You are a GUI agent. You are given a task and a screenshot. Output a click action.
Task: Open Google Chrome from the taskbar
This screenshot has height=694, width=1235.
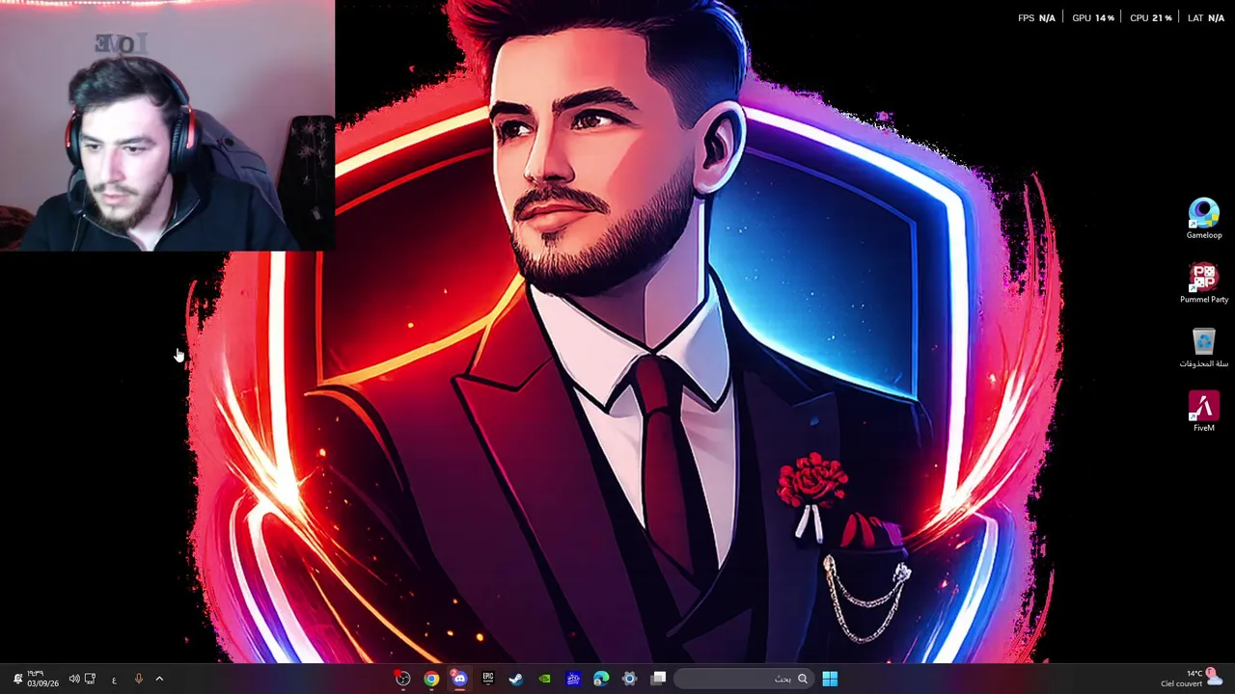pyautogui.click(x=431, y=679)
